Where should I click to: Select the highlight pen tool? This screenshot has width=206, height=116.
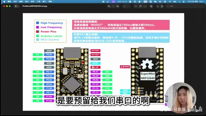coord(125,6)
